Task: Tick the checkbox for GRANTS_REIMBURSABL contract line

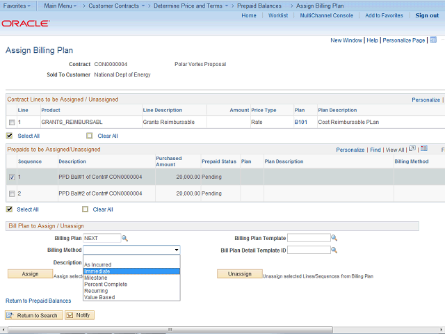Action: click(11, 122)
